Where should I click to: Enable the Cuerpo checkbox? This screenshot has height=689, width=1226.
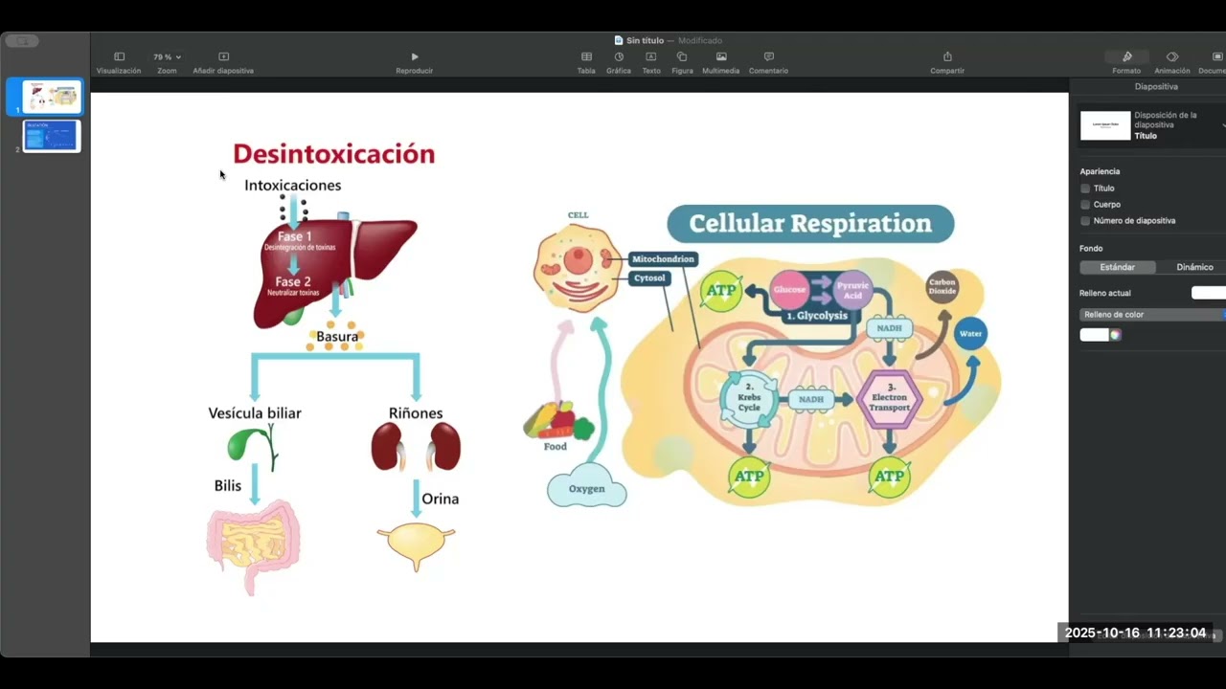(x=1085, y=205)
